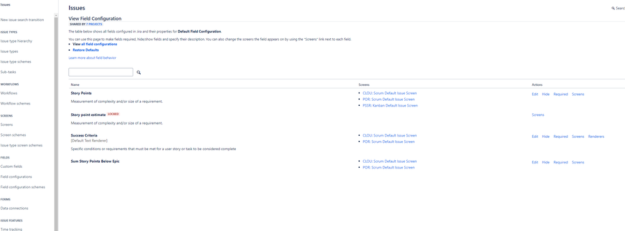Mark Success Criteria as Required

pos(561,136)
